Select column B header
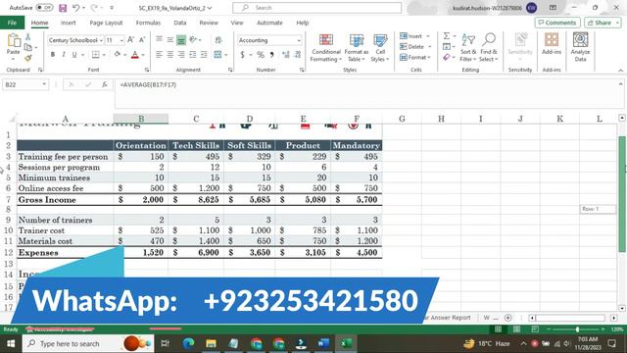This screenshot has height=353, width=627. point(141,119)
